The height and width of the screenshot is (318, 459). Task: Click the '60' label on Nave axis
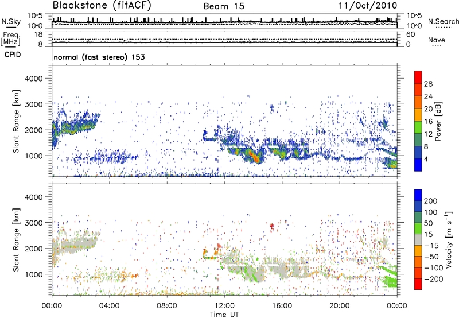tap(410, 34)
